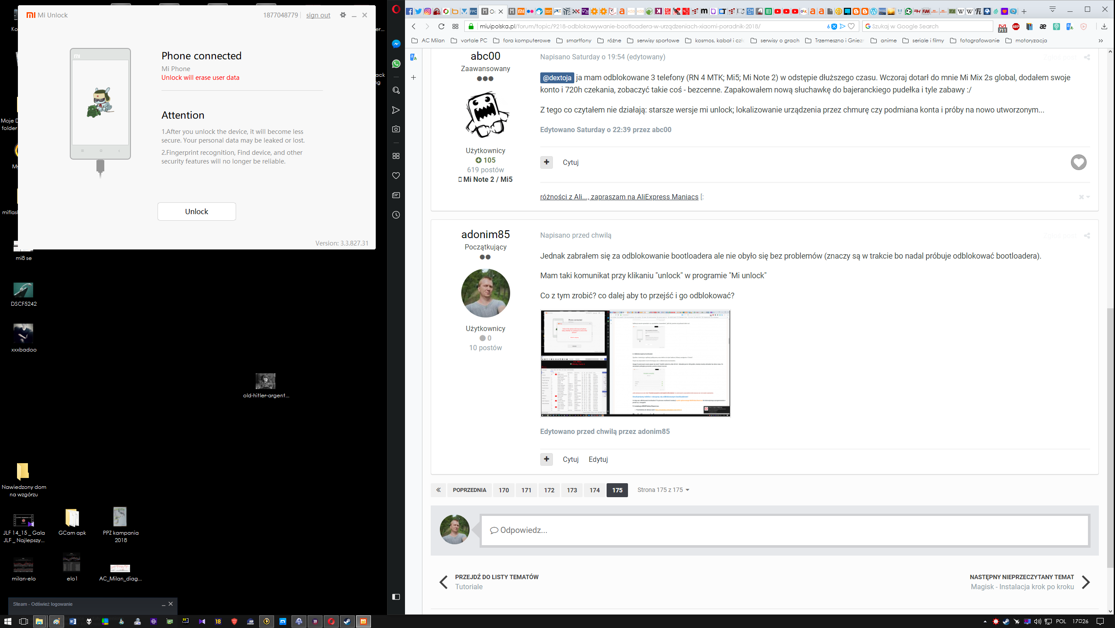
Task: Click share icon on adonim85 post
Action: (x=1087, y=235)
